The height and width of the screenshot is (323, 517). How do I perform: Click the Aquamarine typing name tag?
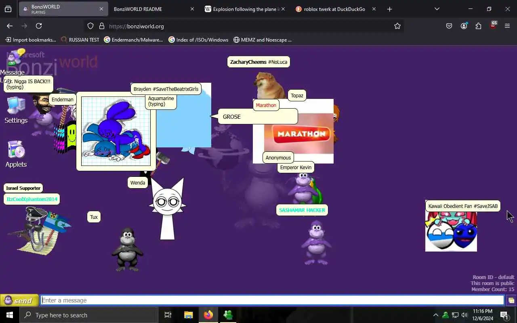pos(161,101)
